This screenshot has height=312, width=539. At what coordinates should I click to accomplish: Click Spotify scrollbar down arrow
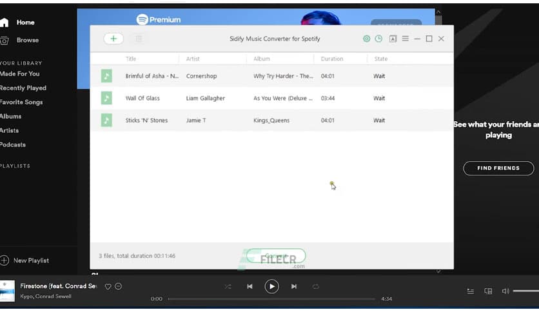click(x=438, y=271)
